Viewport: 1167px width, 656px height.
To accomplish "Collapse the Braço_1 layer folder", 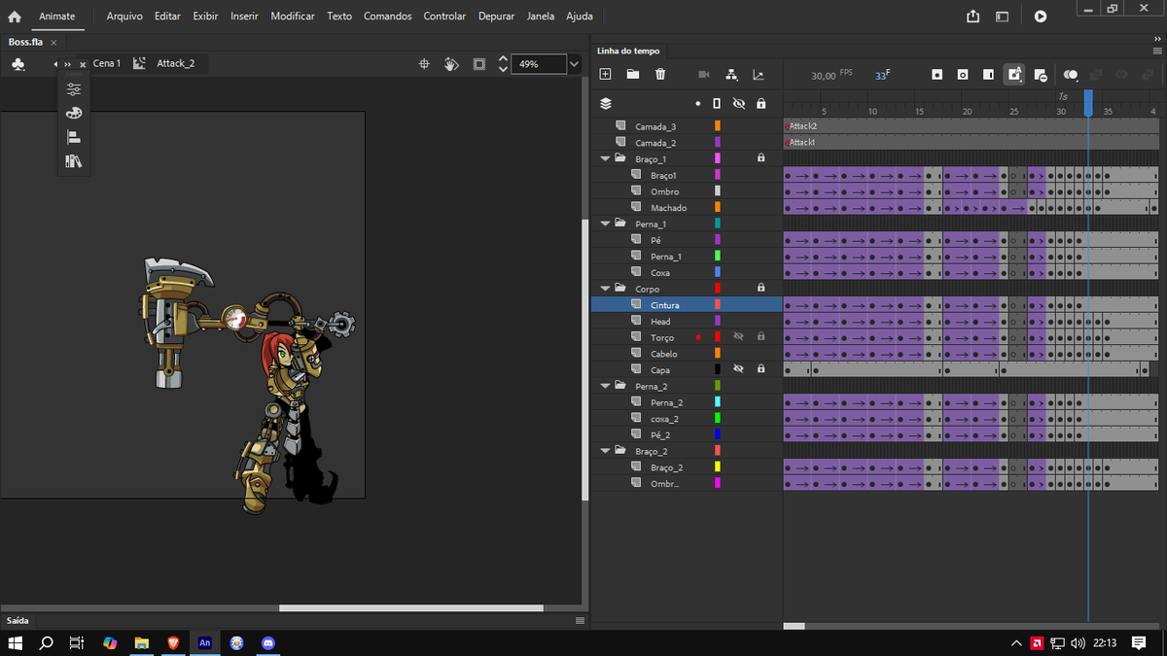I will click(605, 158).
